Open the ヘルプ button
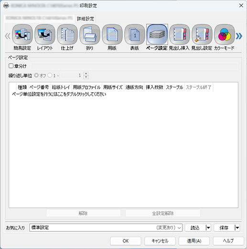The image size is (247, 249). pos(228,241)
